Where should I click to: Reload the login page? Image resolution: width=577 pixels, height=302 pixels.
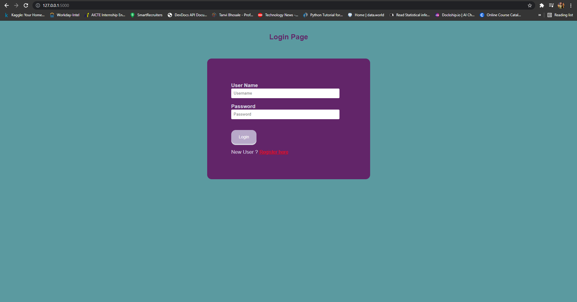click(x=26, y=5)
